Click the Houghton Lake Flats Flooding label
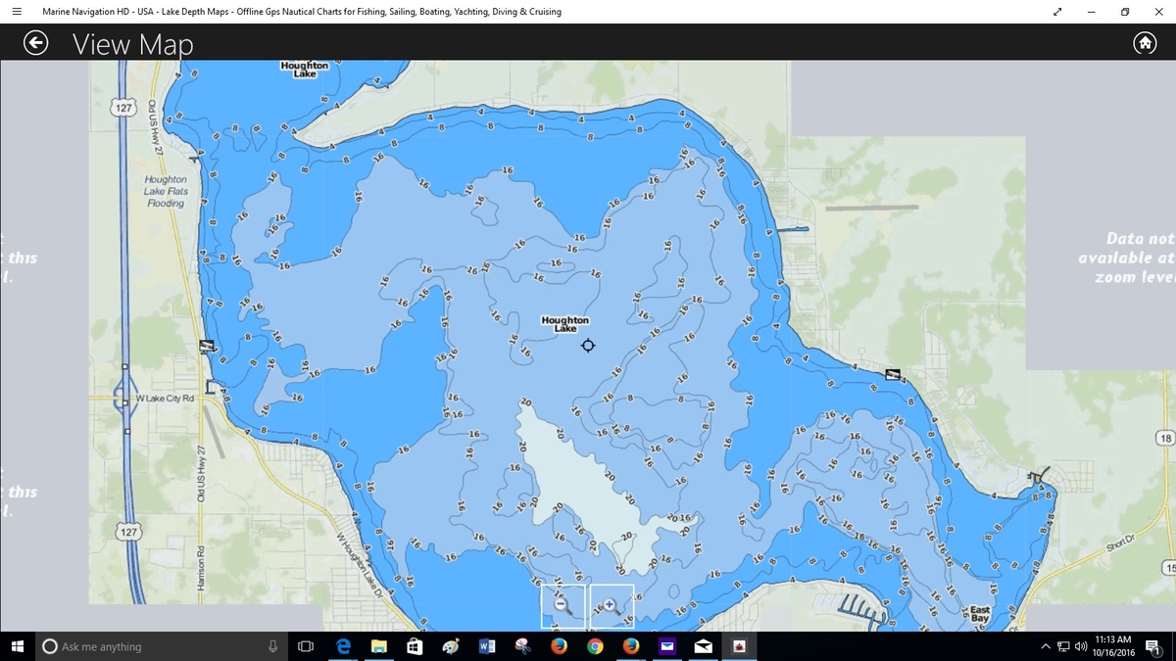 (x=166, y=192)
